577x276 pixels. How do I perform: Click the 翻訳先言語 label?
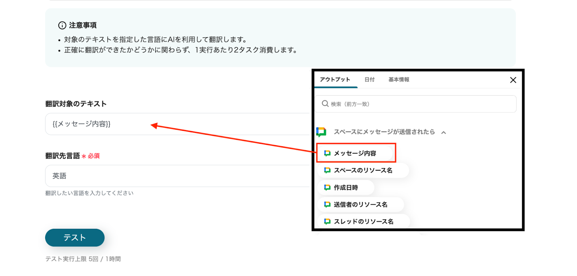(x=62, y=156)
